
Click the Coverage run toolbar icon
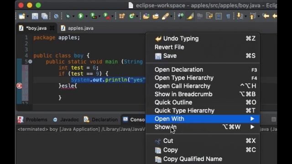(x=94, y=16)
